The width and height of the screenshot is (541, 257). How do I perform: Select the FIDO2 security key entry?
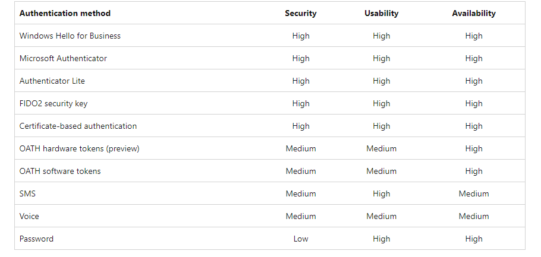click(54, 103)
